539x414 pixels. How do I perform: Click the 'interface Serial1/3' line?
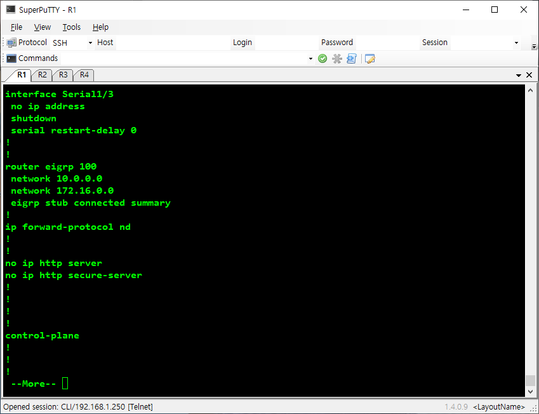[60, 94]
